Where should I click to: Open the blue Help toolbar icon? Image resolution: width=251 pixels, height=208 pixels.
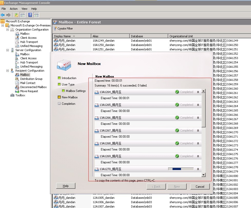click(30, 15)
